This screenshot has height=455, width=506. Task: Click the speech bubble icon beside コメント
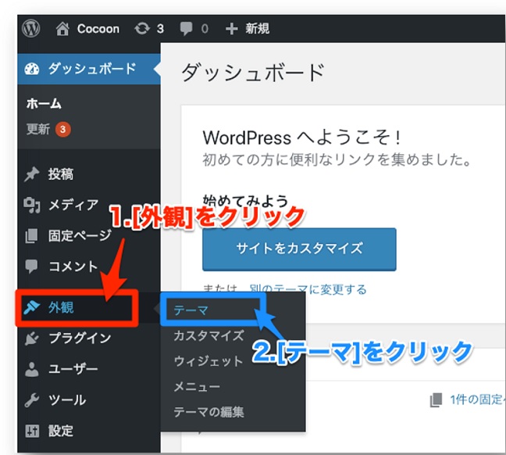coord(31,267)
